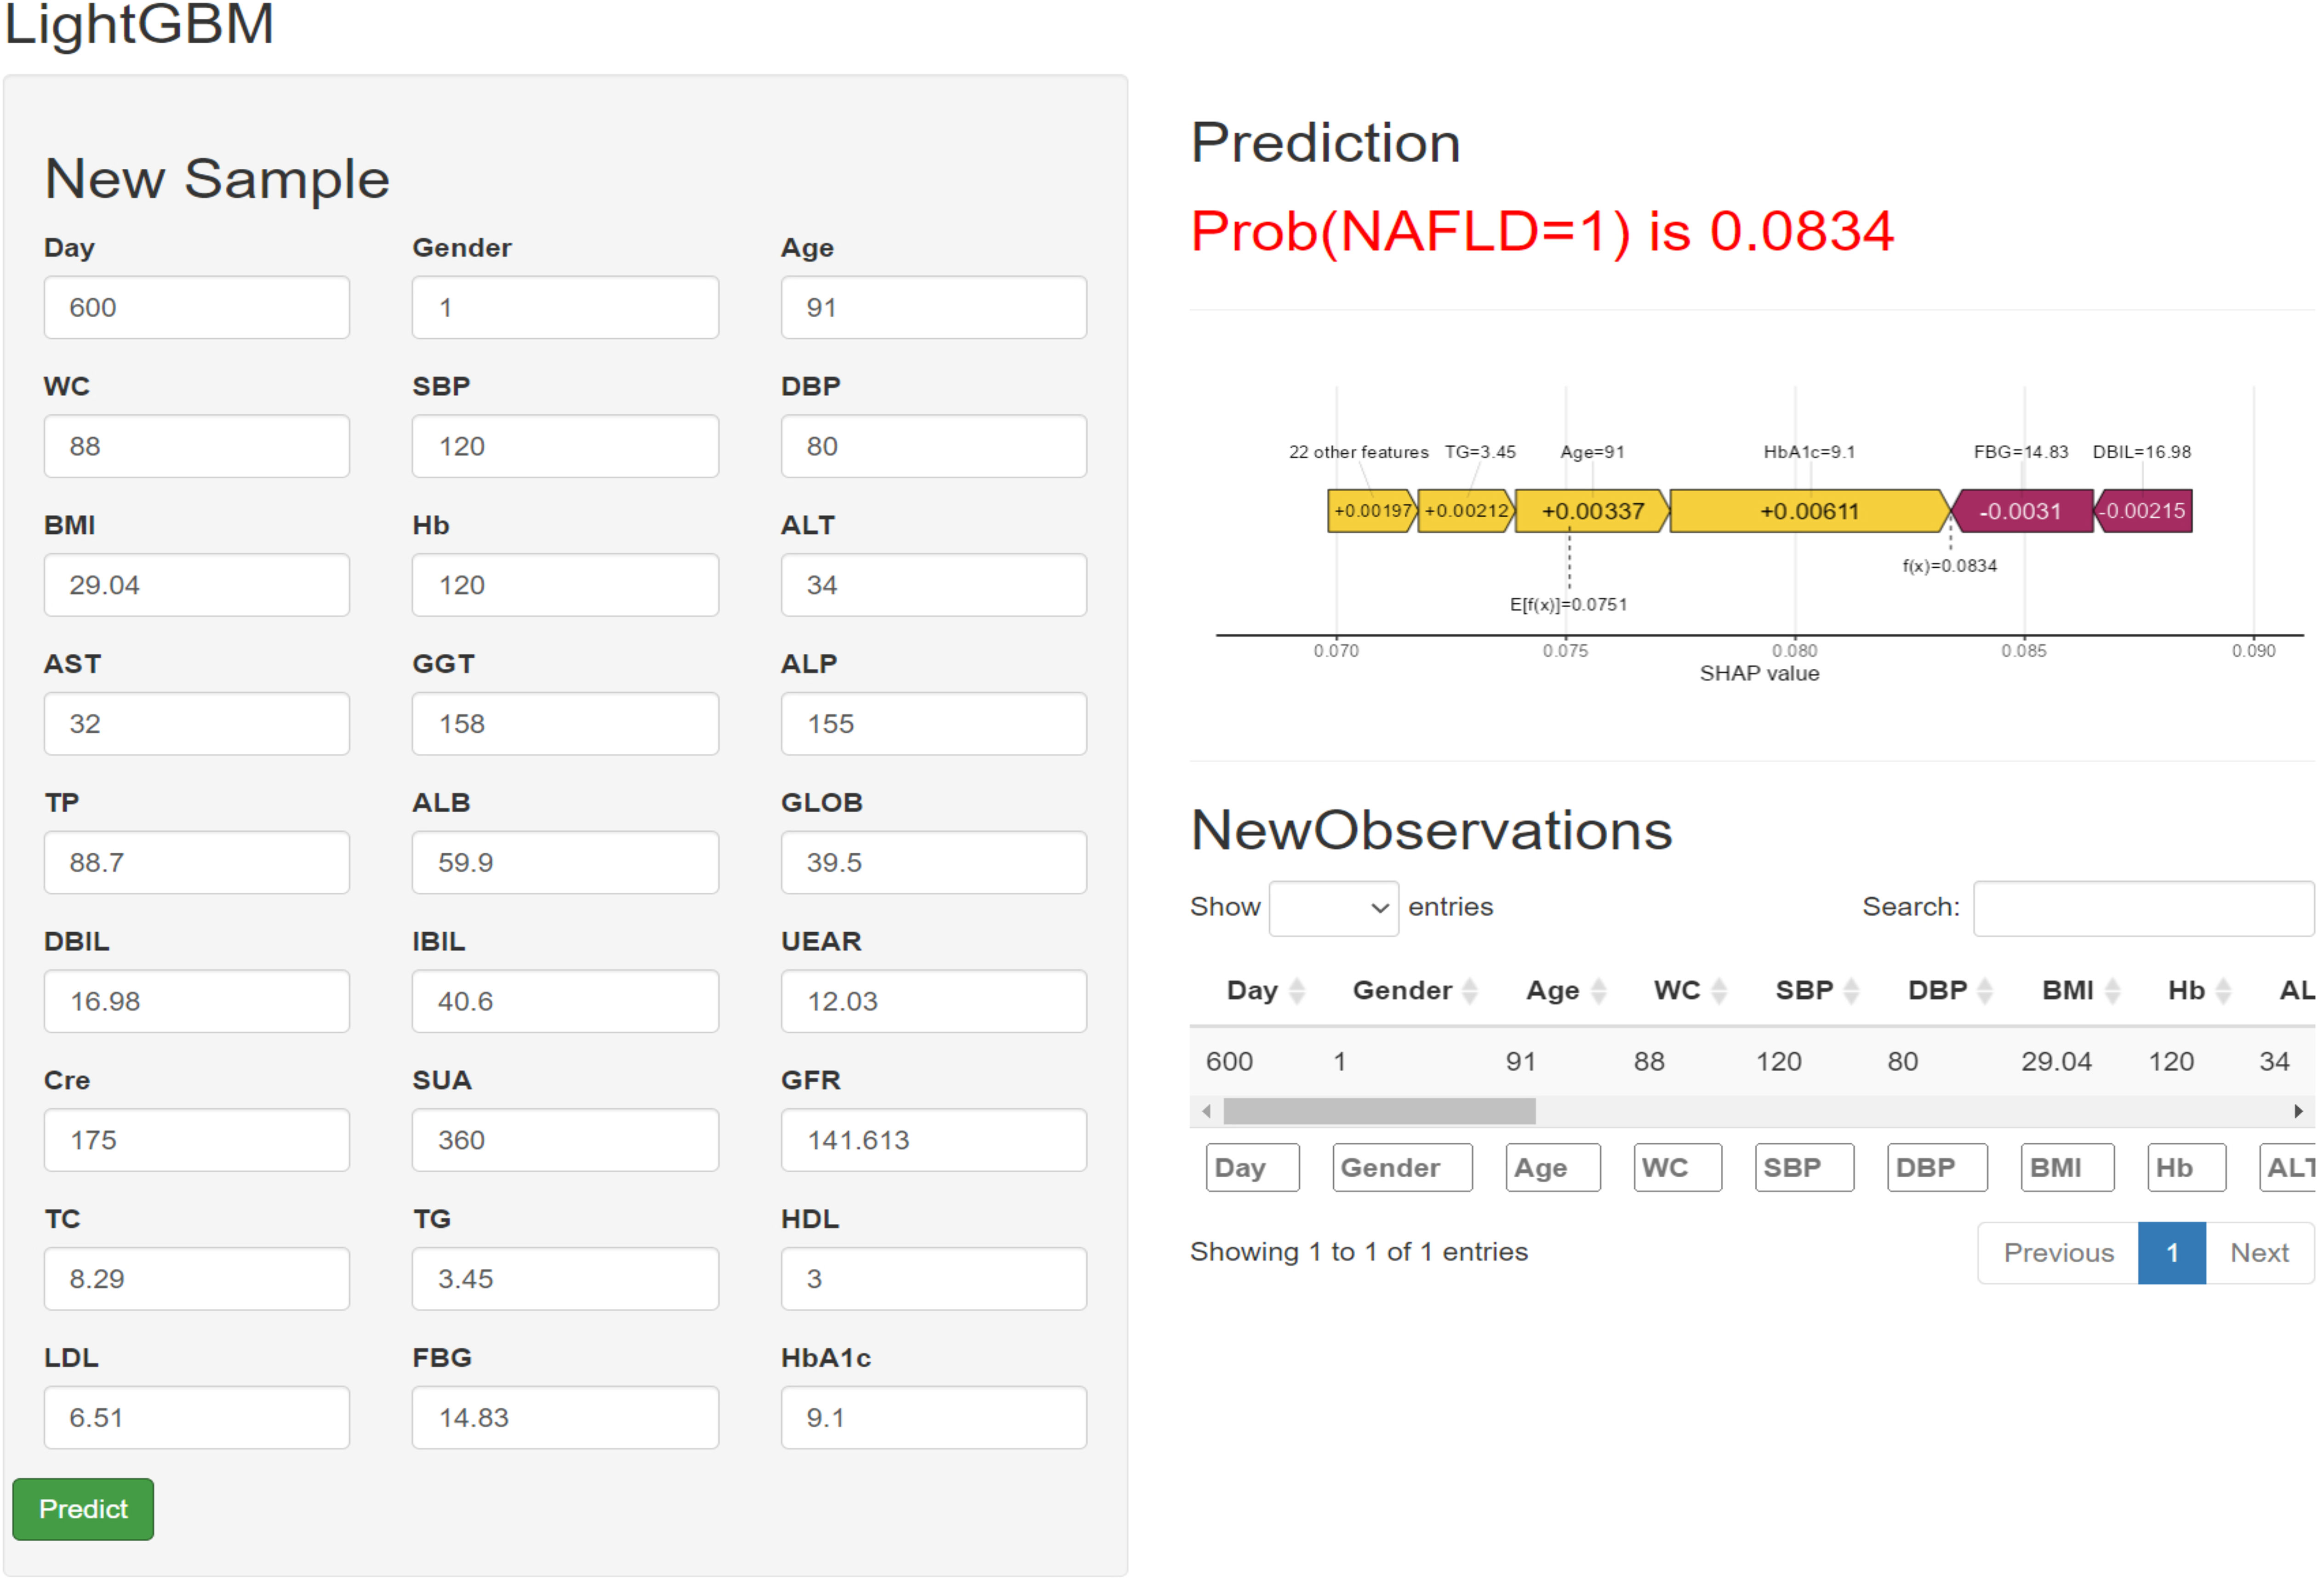Click the FBG input showing 14.83
This screenshot has height=1580, width=2324.
tap(565, 1417)
